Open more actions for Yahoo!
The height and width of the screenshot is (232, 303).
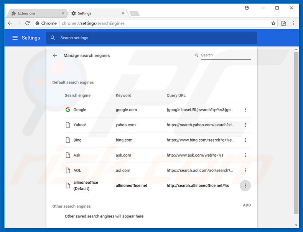tap(245, 125)
